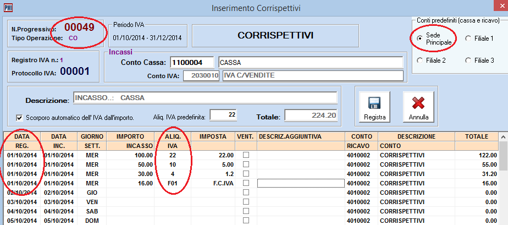508x225 pixels.
Task: Check the VENT. box in the 22 rate row
Action: [246, 156]
